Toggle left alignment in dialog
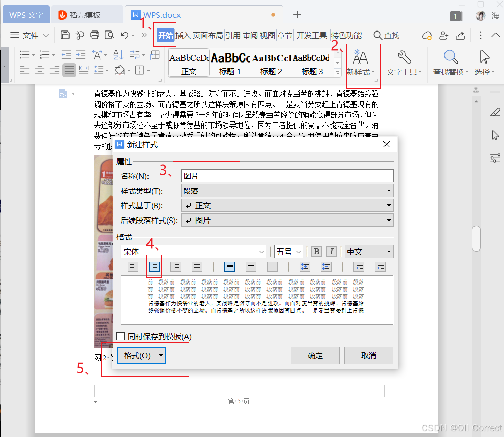This screenshot has height=437, width=504. tap(133, 266)
